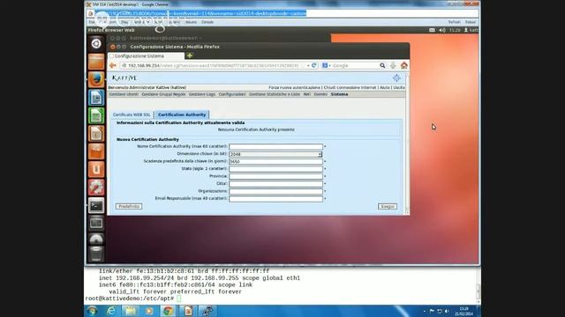This screenshot has height=317, width=565.
Task: Reload page with Firefox refresh icon
Action: point(314,65)
